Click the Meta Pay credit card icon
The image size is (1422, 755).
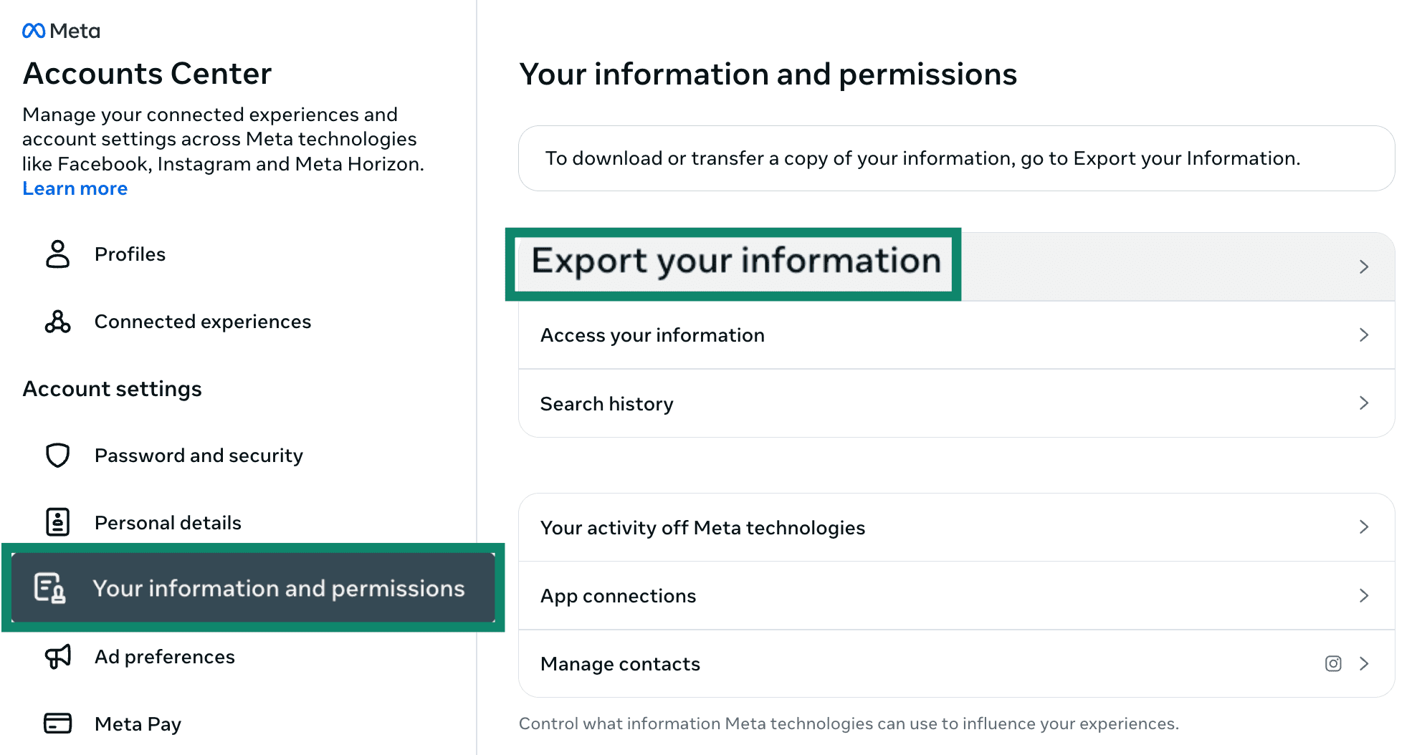pyautogui.click(x=57, y=723)
